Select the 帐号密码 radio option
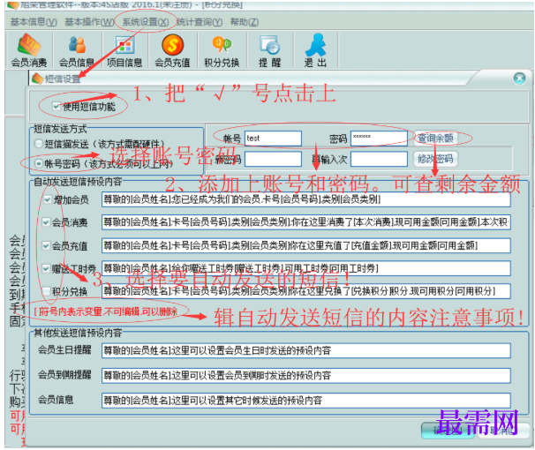 (39, 164)
